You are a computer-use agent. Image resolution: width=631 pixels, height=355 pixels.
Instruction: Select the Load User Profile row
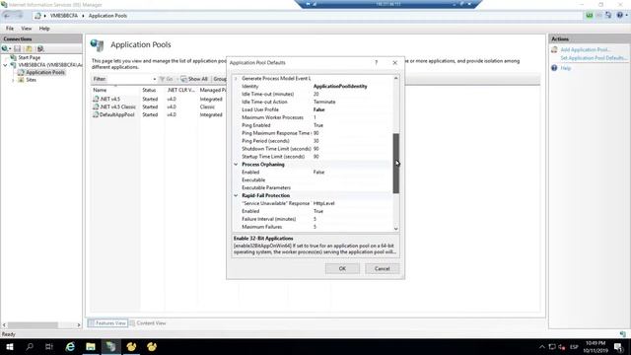313,109
